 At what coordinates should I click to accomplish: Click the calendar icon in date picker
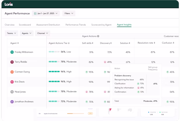[35, 13]
